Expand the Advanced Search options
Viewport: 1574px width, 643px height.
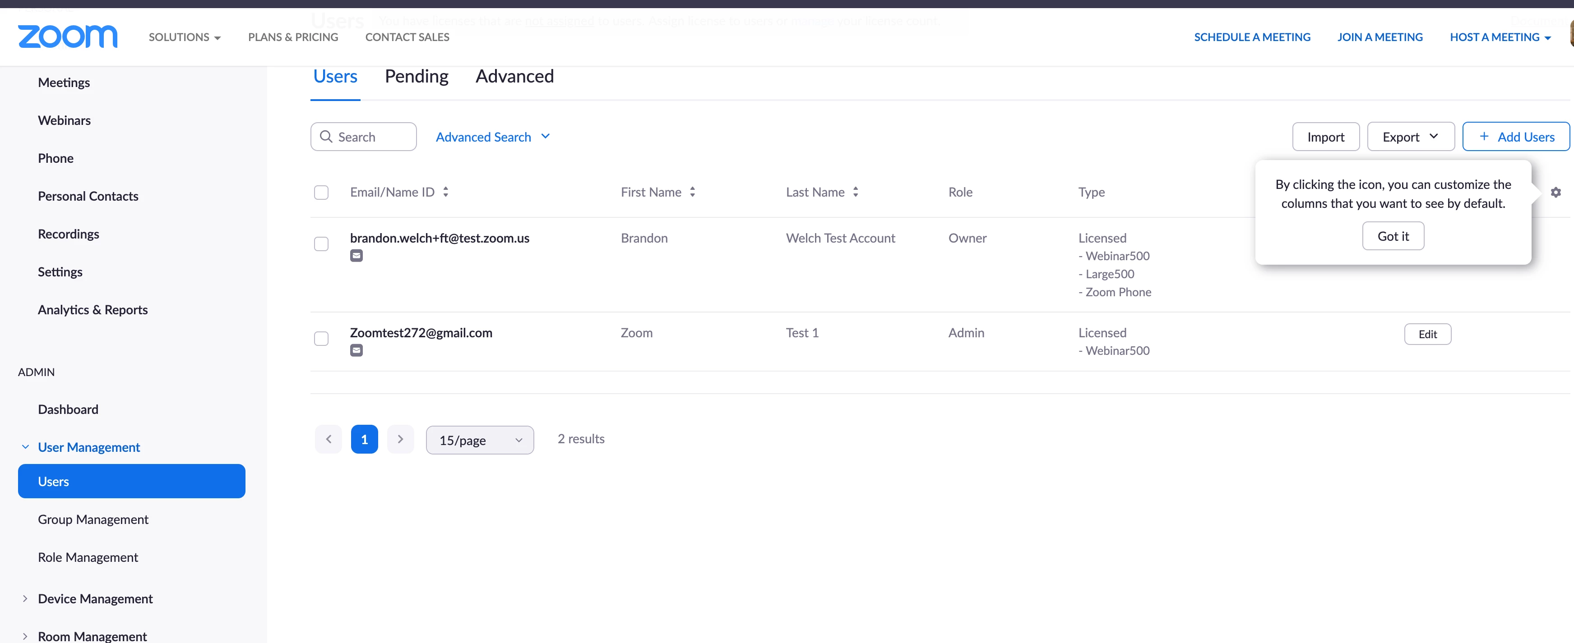pos(492,137)
